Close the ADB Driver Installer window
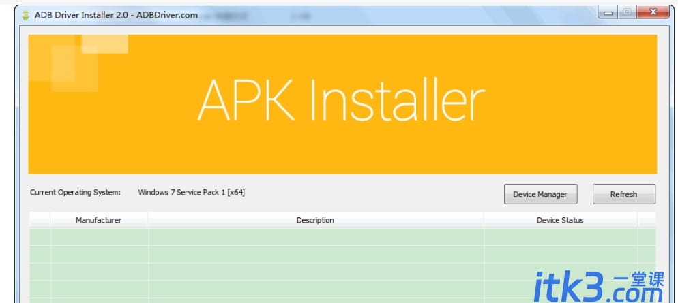 coord(653,12)
